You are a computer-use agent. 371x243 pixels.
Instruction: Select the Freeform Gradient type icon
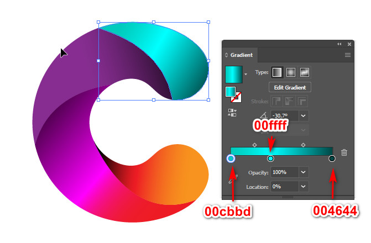[x=305, y=72]
